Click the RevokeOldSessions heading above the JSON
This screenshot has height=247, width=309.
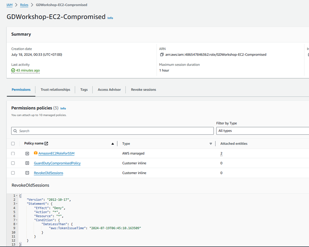30,185
